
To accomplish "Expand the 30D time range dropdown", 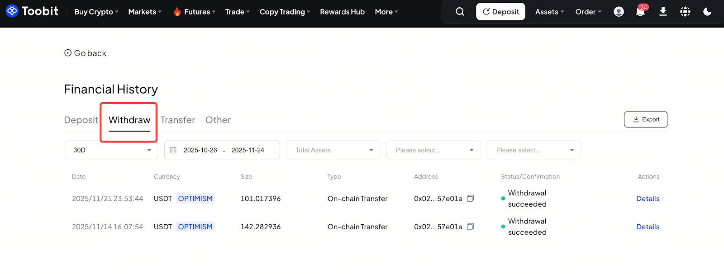I will point(111,150).
